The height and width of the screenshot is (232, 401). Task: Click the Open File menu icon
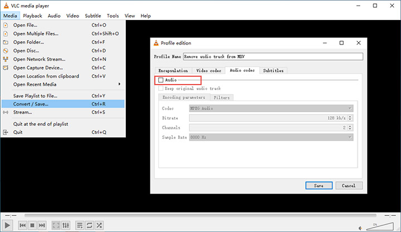tap(6, 25)
